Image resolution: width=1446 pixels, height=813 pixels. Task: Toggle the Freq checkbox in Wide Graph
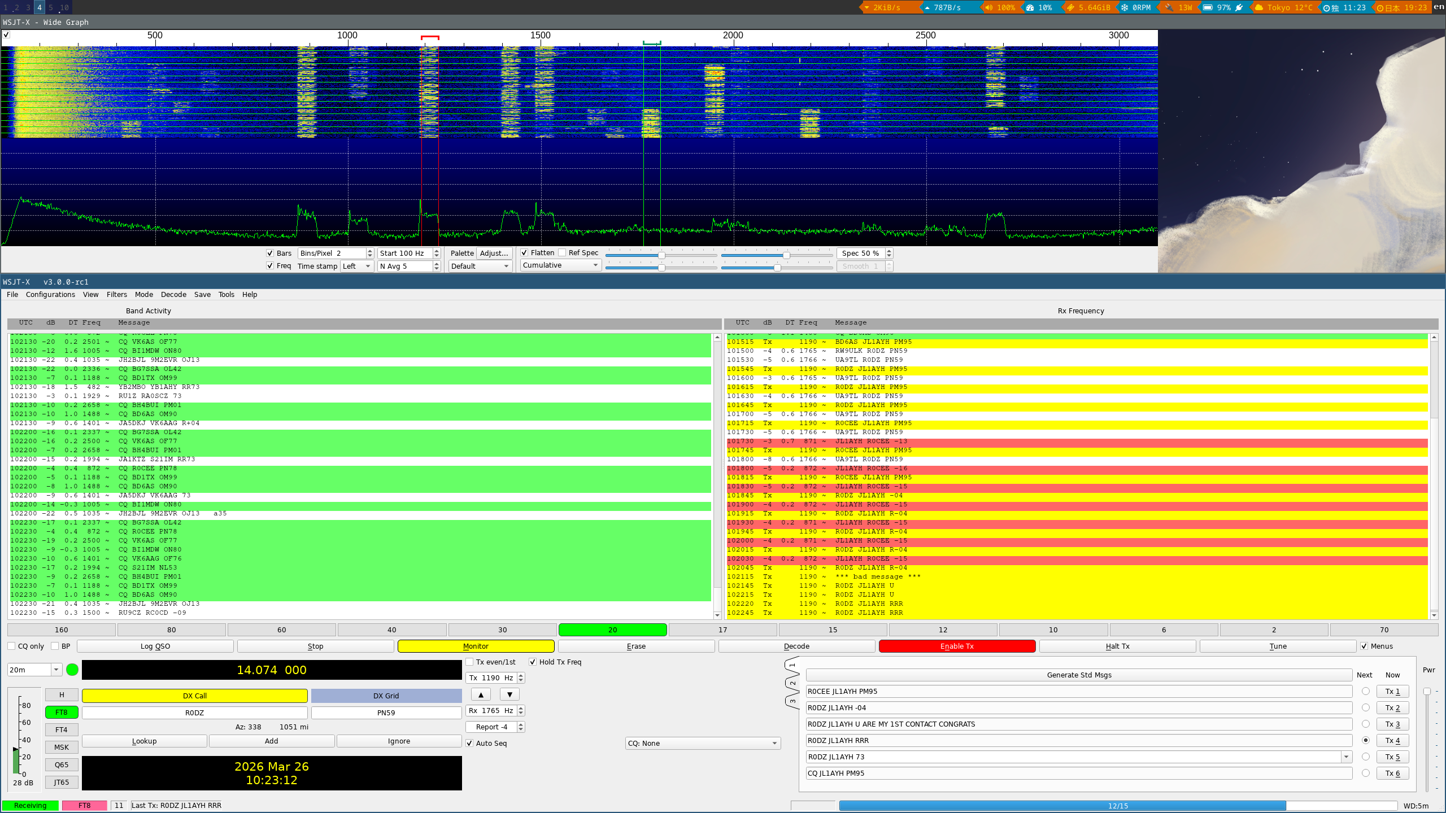click(x=270, y=266)
